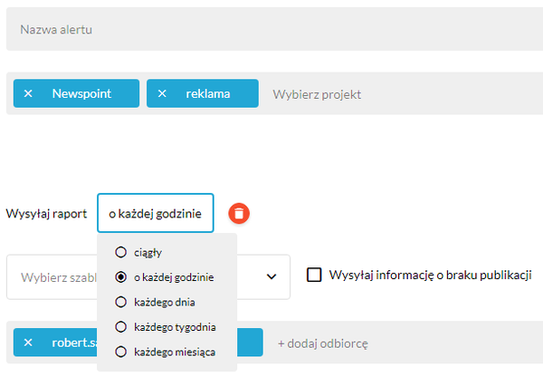Screen dimensions: 543x377
Task: Open the o każdej godzinie frequency dropdown
Action: pyautogui.click(x=156, y=213)
